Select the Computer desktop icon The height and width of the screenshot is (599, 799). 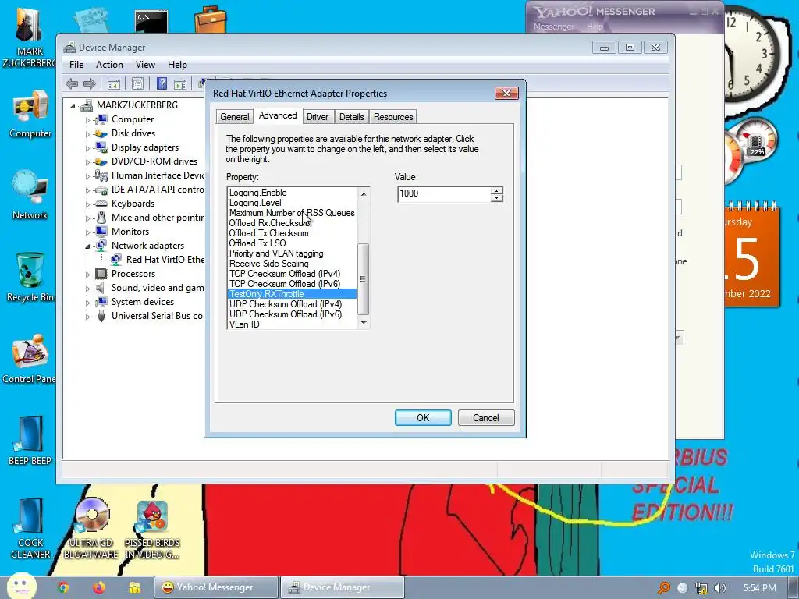(x=30, y=114)
